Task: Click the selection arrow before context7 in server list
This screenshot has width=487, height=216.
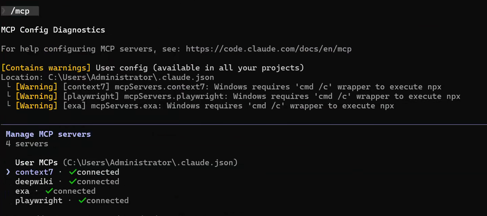Action: (x=8, y=172)
